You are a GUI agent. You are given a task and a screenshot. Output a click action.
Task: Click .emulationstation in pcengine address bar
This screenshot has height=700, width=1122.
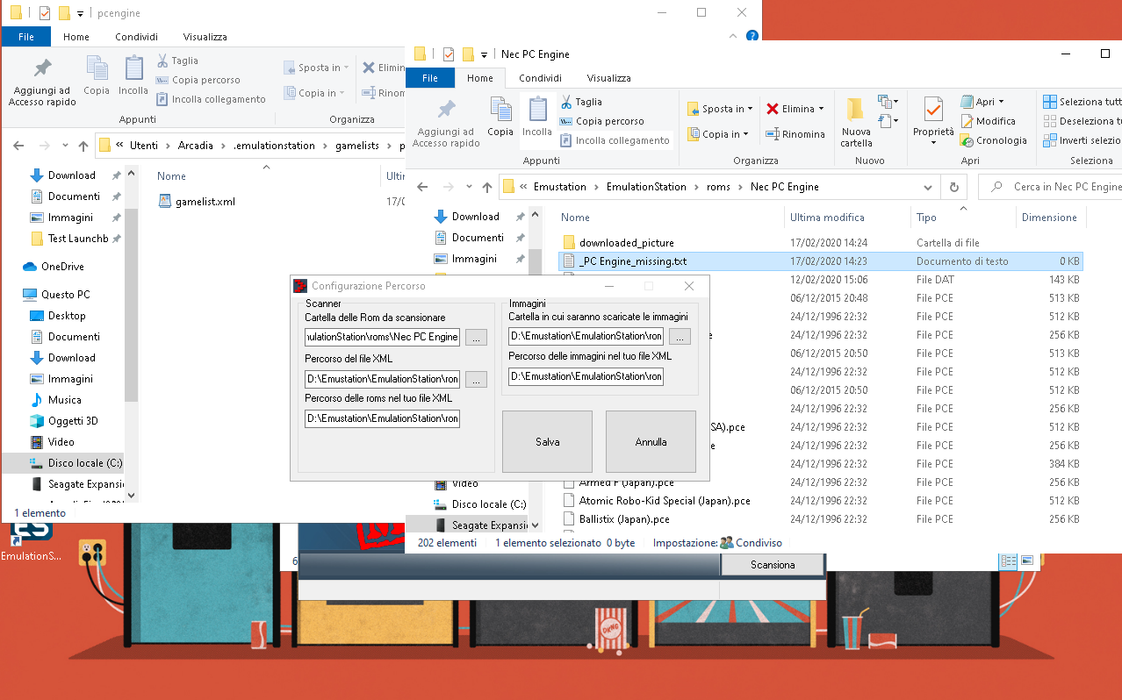pyautogui.click(x=275, y=146)
